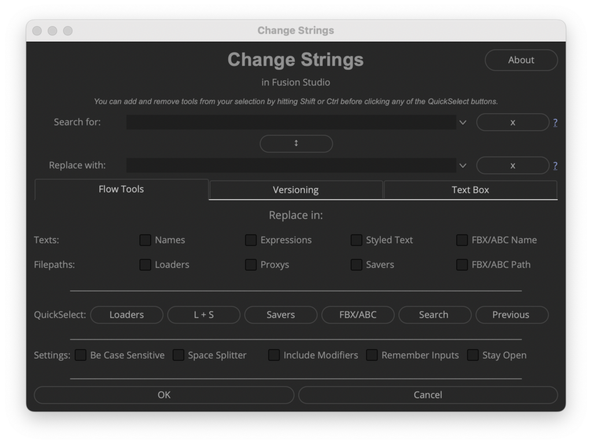Focus the Replace with text field

(x=291, y=165)
